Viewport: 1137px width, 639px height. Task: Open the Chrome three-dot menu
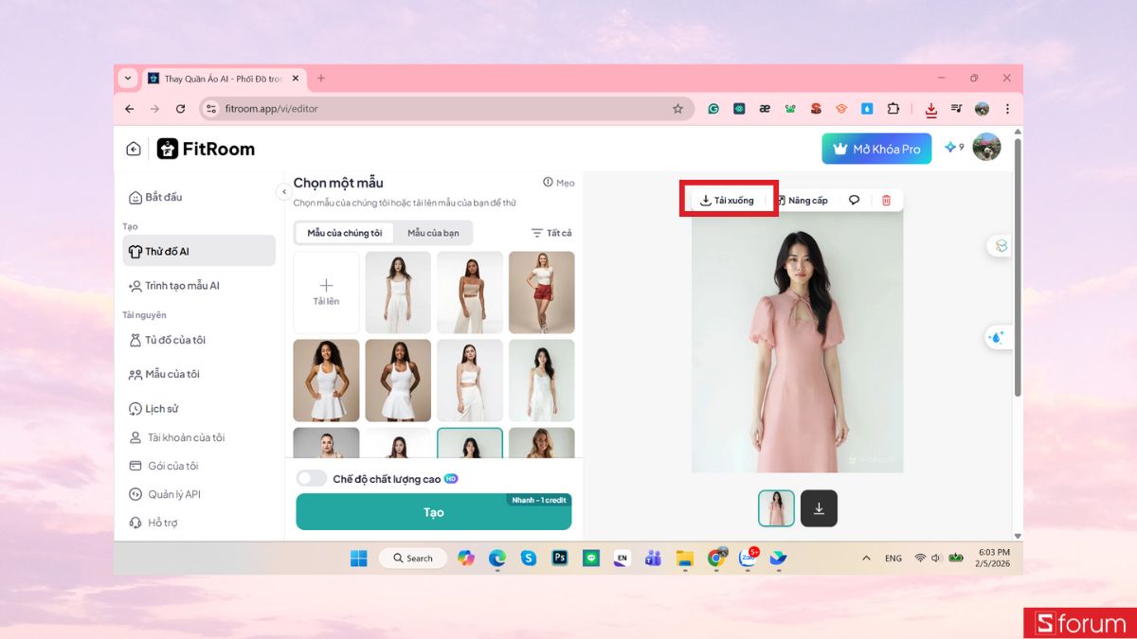coord(1007,109)
